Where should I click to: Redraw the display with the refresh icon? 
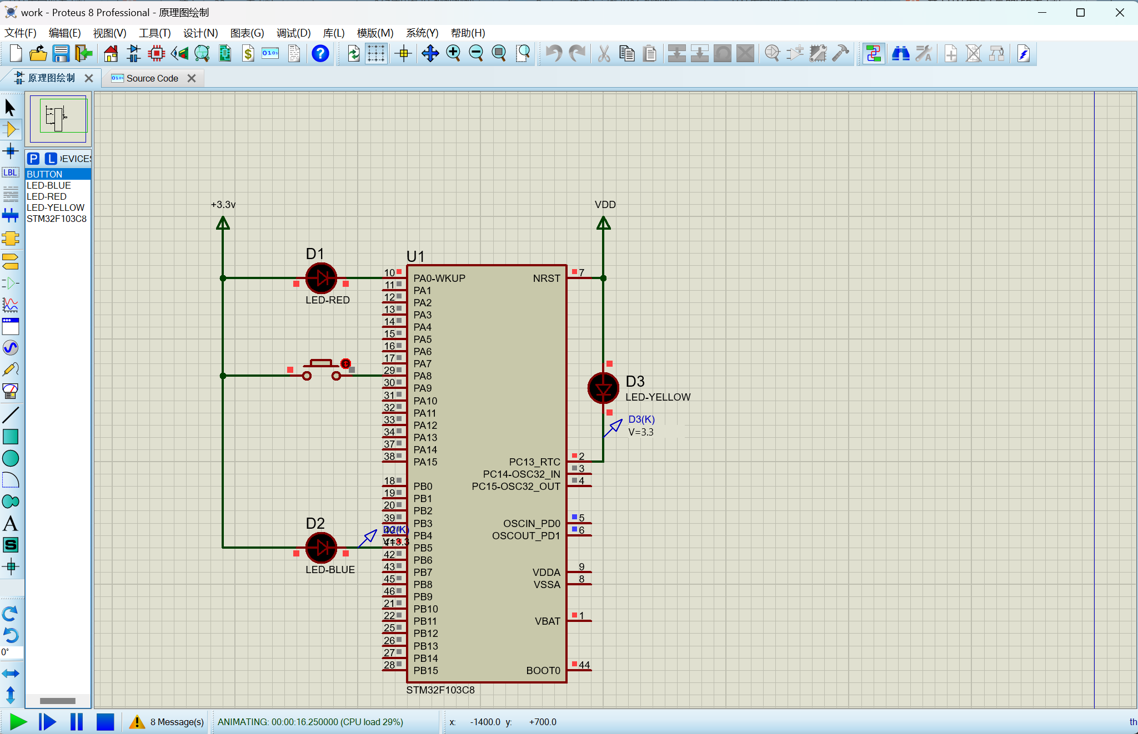pos(353,54)
